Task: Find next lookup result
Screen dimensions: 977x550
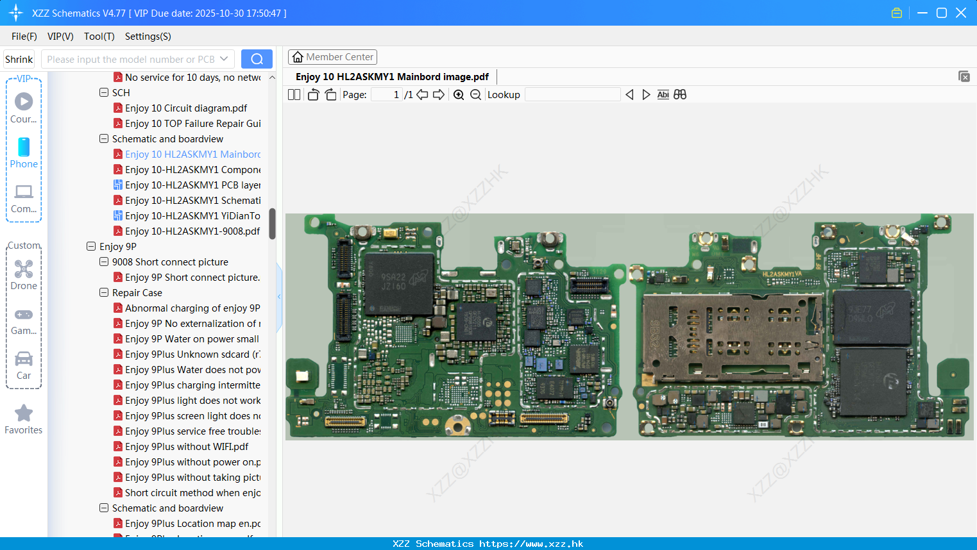Action: click(x=646, y=95)
